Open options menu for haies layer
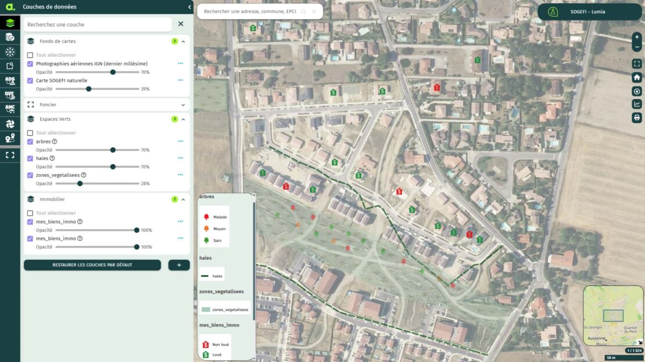Viewport: 645px width, 362px height. coord(181,158)
